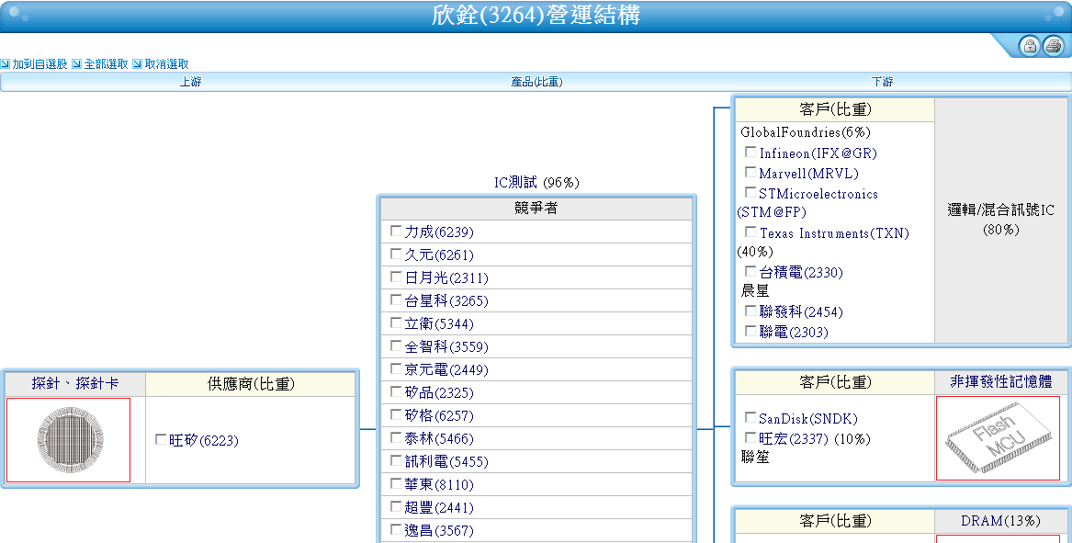
Task: Tick the Marvell(MRVL) checkbox
Action: 750,173
